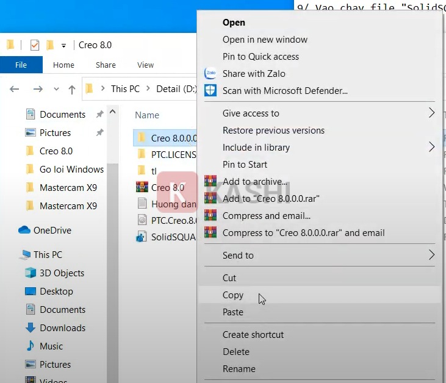Image resolution: width=446 pixels, height=383 pixels.
Task: Click the SolidSQUA file icon
Action: tap(142, 237)
